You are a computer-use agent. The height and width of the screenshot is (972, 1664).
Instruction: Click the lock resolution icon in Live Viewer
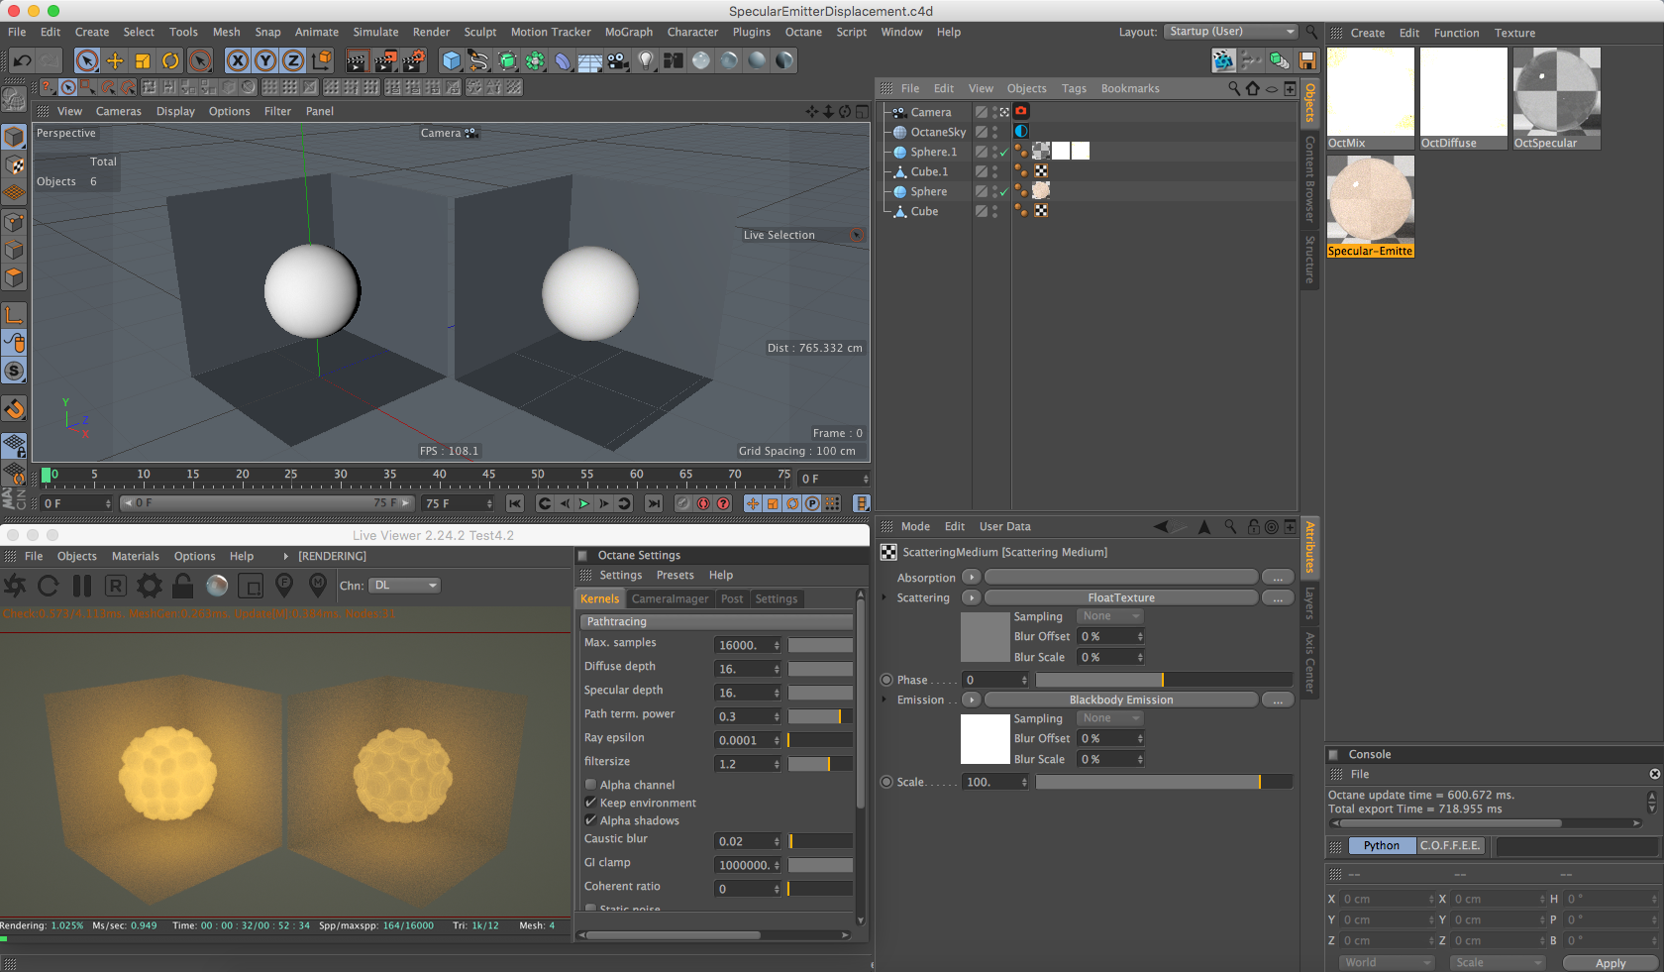pyautogui.click(x=182, y=586)
